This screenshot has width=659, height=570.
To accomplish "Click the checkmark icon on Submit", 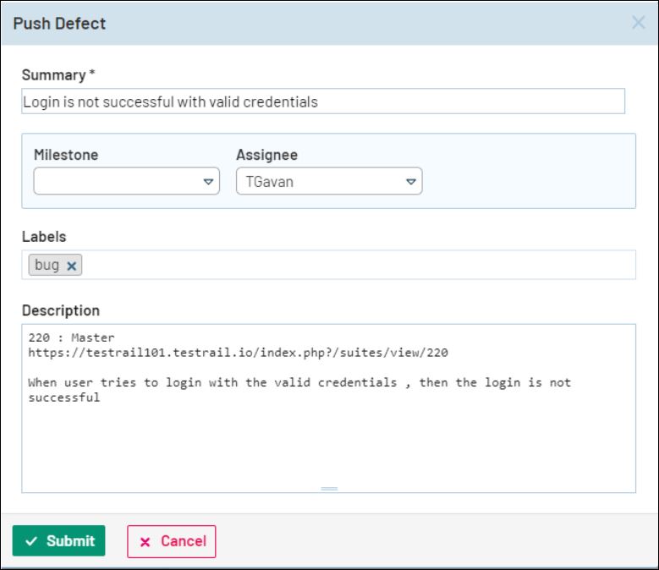I will click(31, 541).
